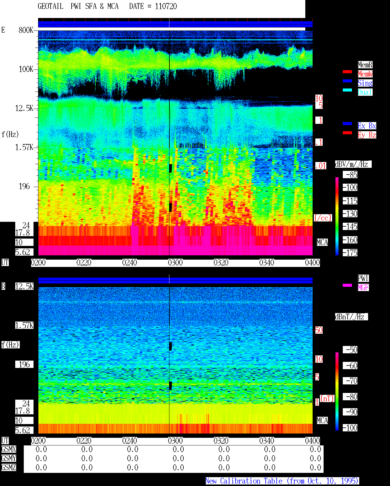Click the MemR legend label
Screen dimensions: 390x486
365,65
